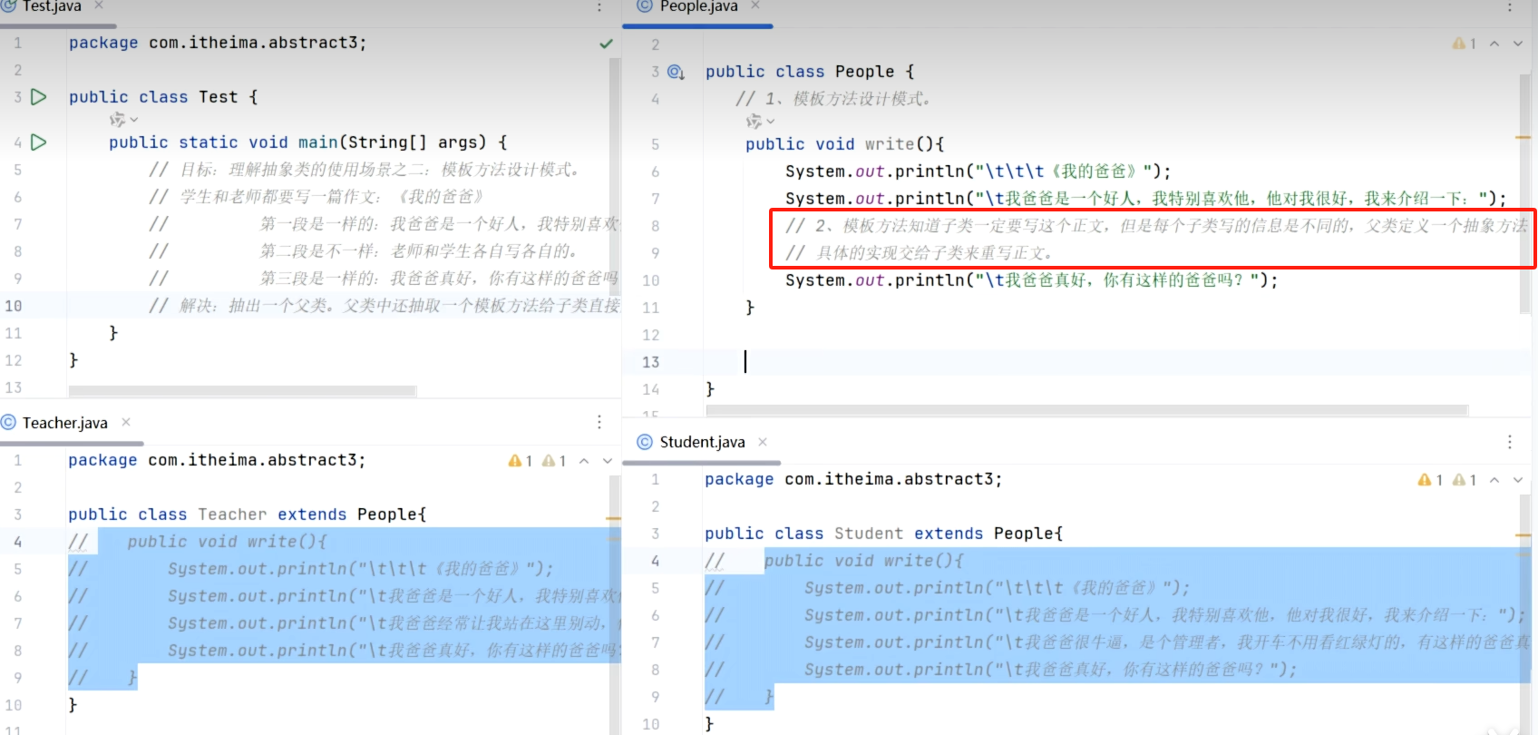Select the Student.java tab
Viewport: 1538px width, 735px height.
click(x=702, y=442)
